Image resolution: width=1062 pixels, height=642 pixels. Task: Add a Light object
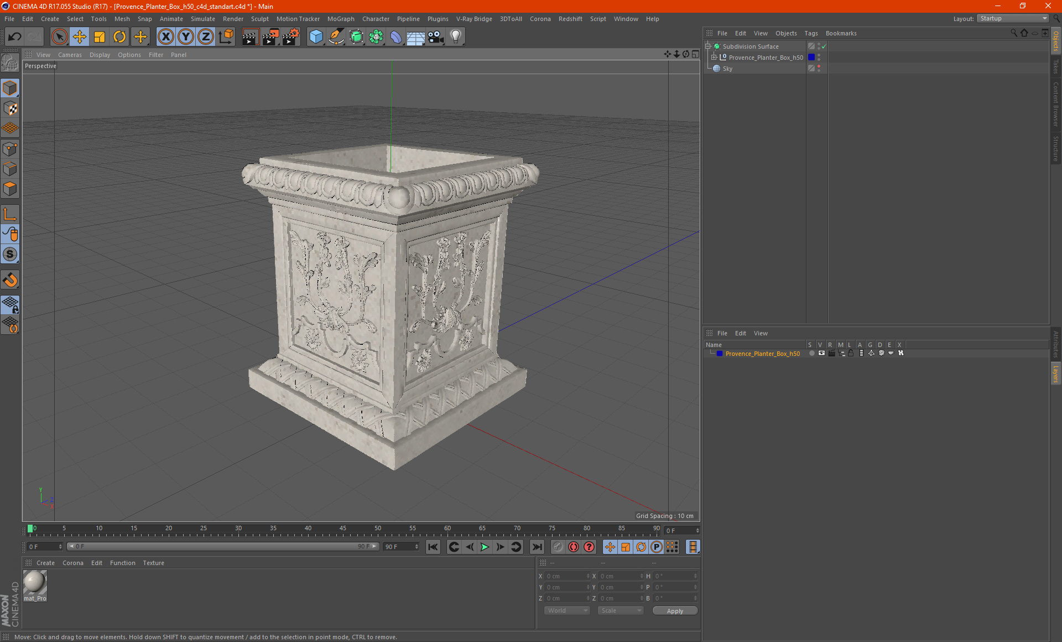455,37
